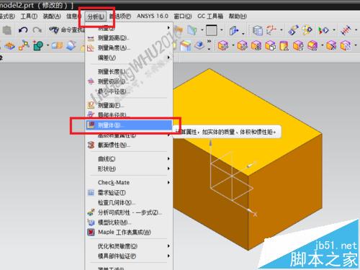Click the Maple worksheet icon

[x=91, y=233]
